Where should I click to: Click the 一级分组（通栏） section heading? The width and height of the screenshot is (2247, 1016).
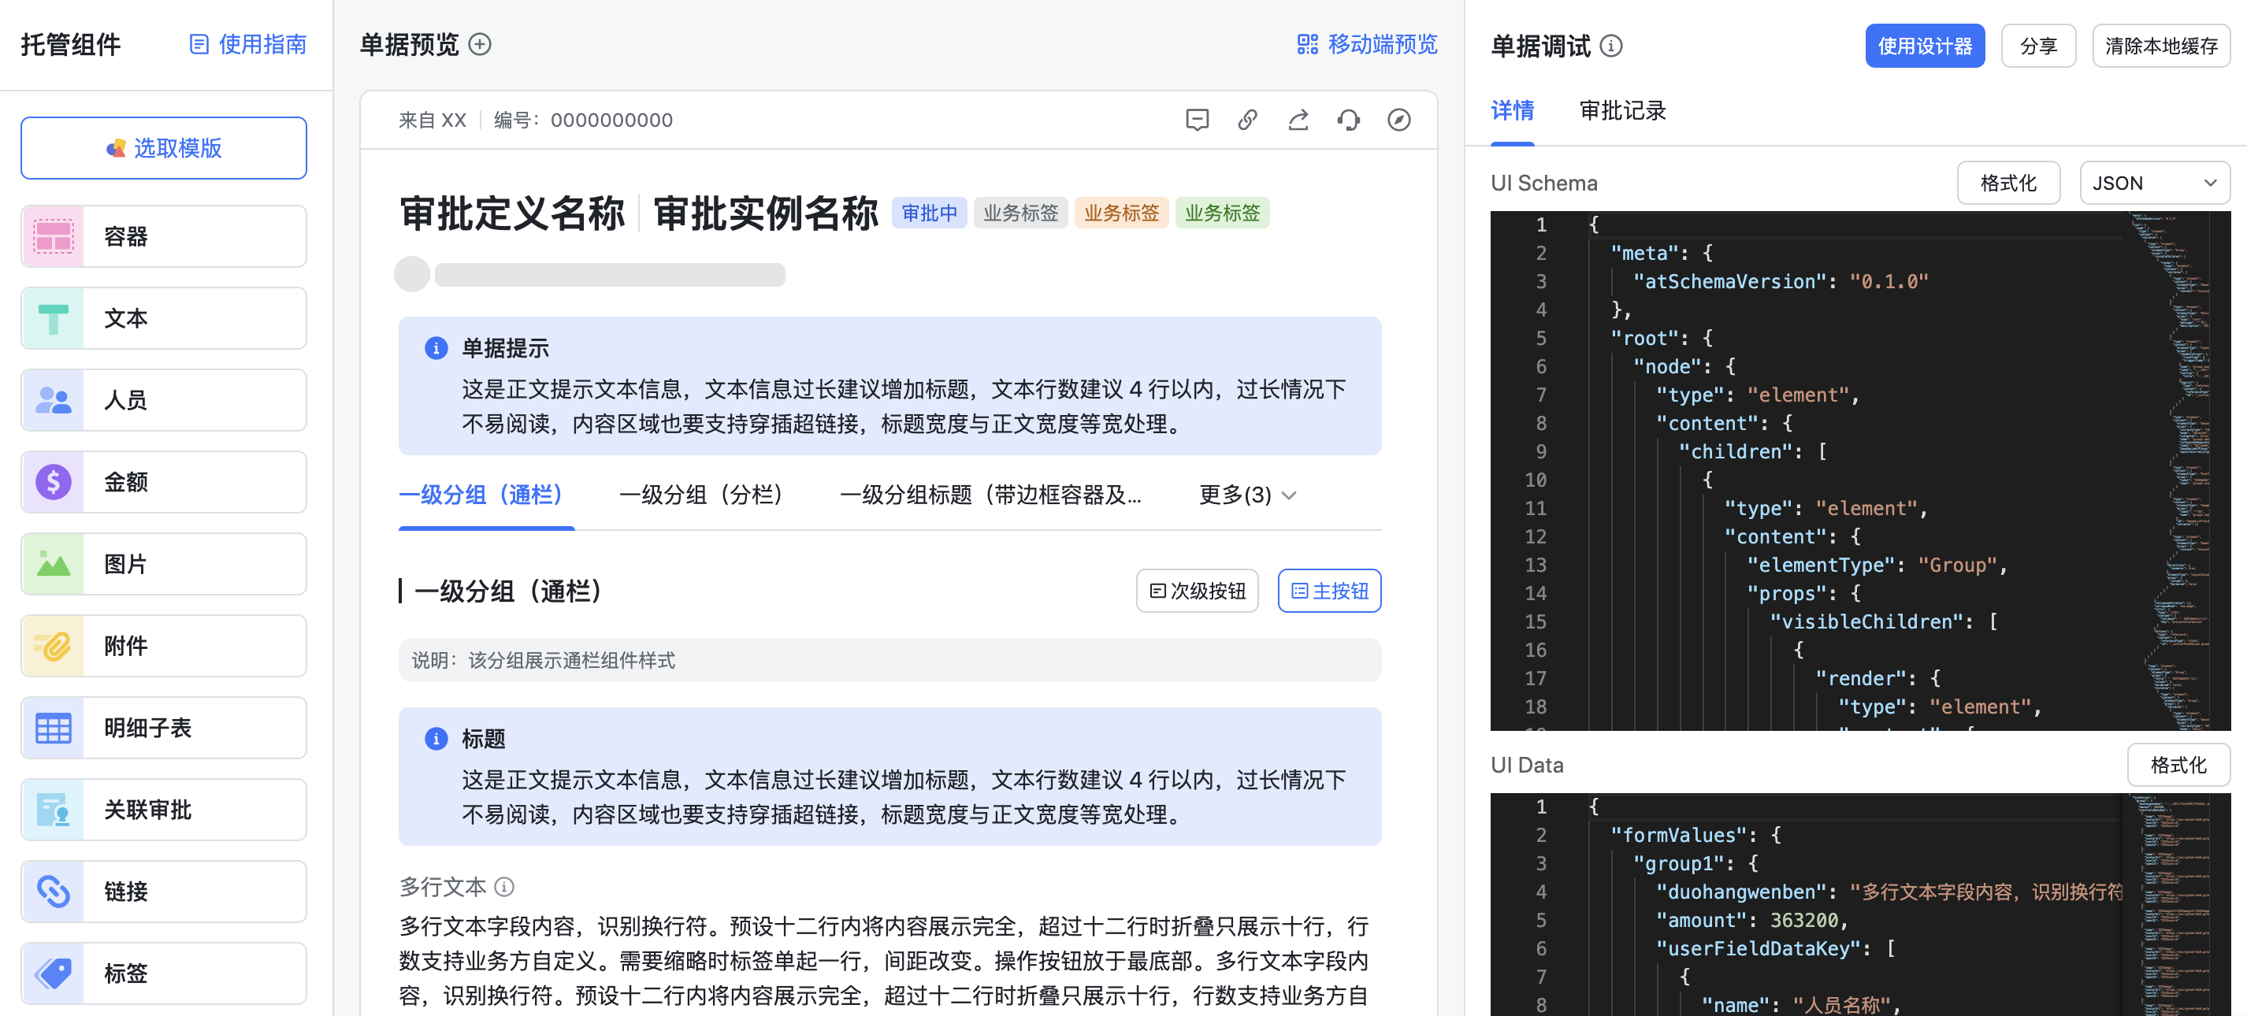(x=508, y=591)
